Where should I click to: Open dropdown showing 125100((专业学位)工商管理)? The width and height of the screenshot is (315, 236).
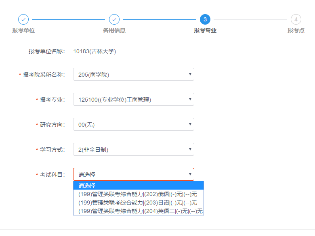pyautogui.click(x=133, y=99)
